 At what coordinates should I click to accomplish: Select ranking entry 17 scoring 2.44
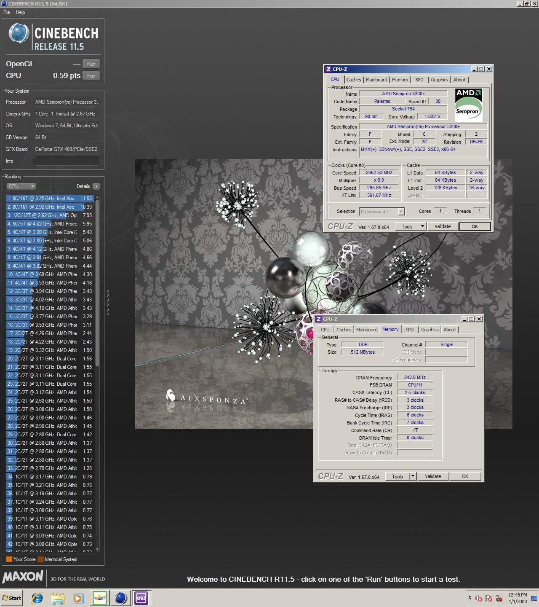click(50, 333)
